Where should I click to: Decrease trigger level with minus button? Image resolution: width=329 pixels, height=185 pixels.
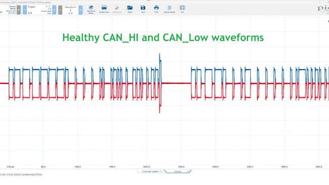(25, 10)
